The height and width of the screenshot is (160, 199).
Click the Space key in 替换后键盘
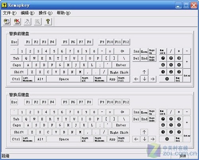64,139
